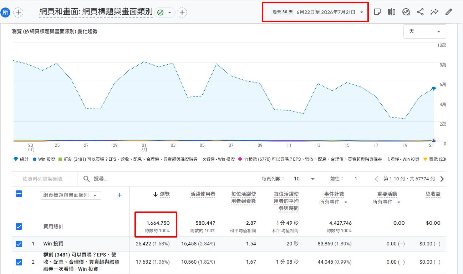The height and width of the screenshot is (274, 463).
Task: Click the Win 投資 legend item
Action: click(44, 159)
